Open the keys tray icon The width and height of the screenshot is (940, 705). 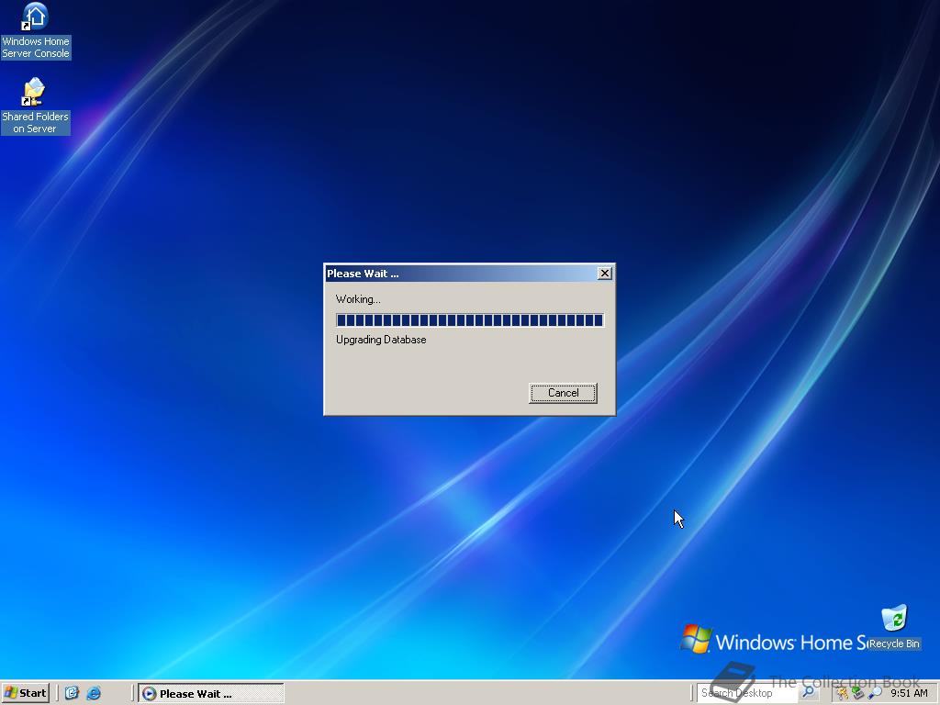point(843,694)
